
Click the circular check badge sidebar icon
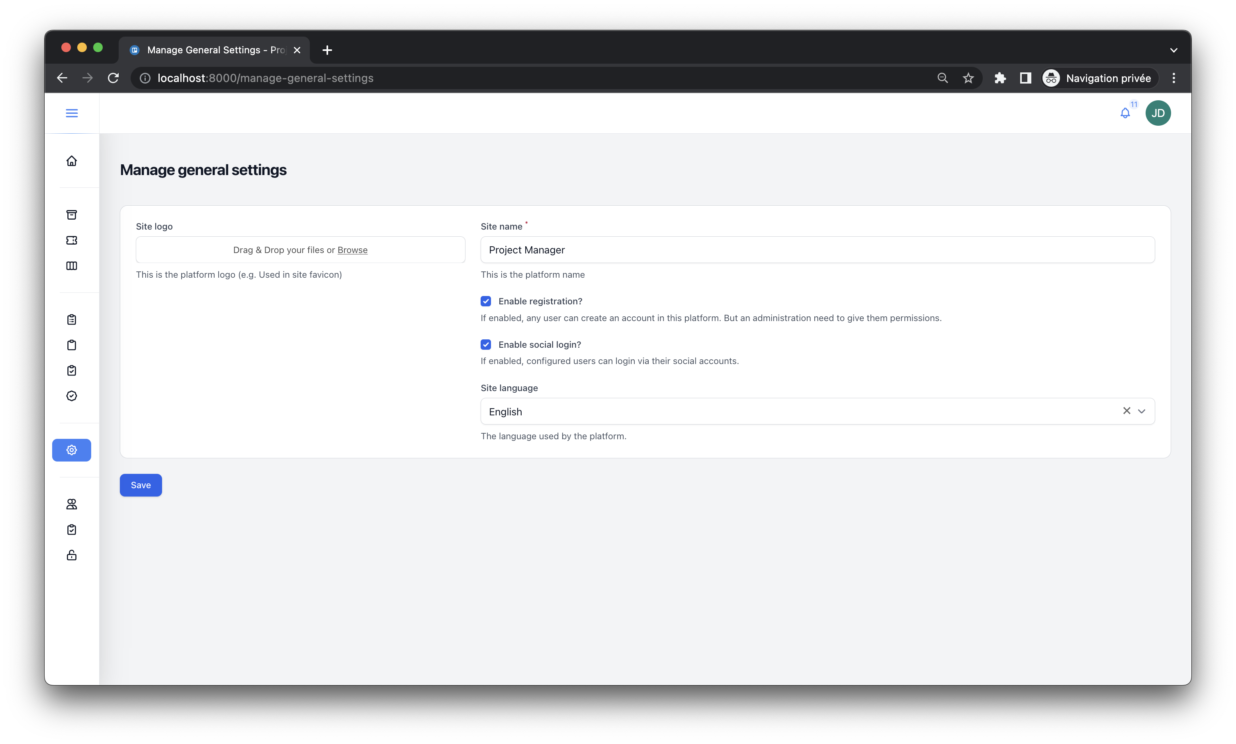pyautogui.click(x=72, y=396)
